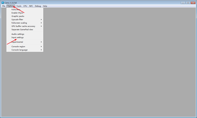The image size is (197, 118).
Task: Open Audio settings
Action: [x=25, y=34]
